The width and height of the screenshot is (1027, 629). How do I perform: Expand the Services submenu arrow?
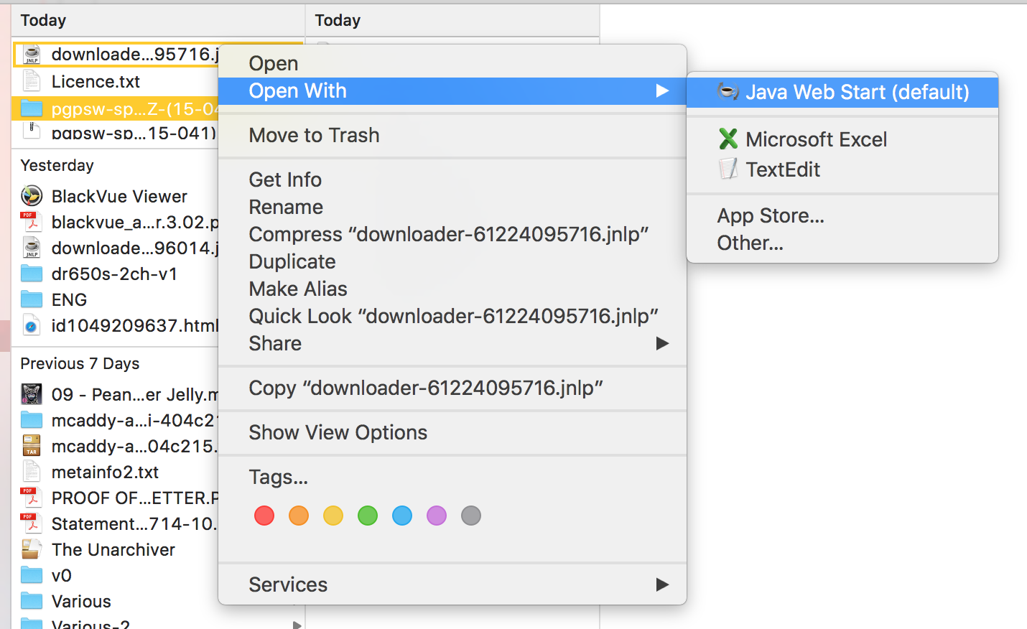coord(661,585)
